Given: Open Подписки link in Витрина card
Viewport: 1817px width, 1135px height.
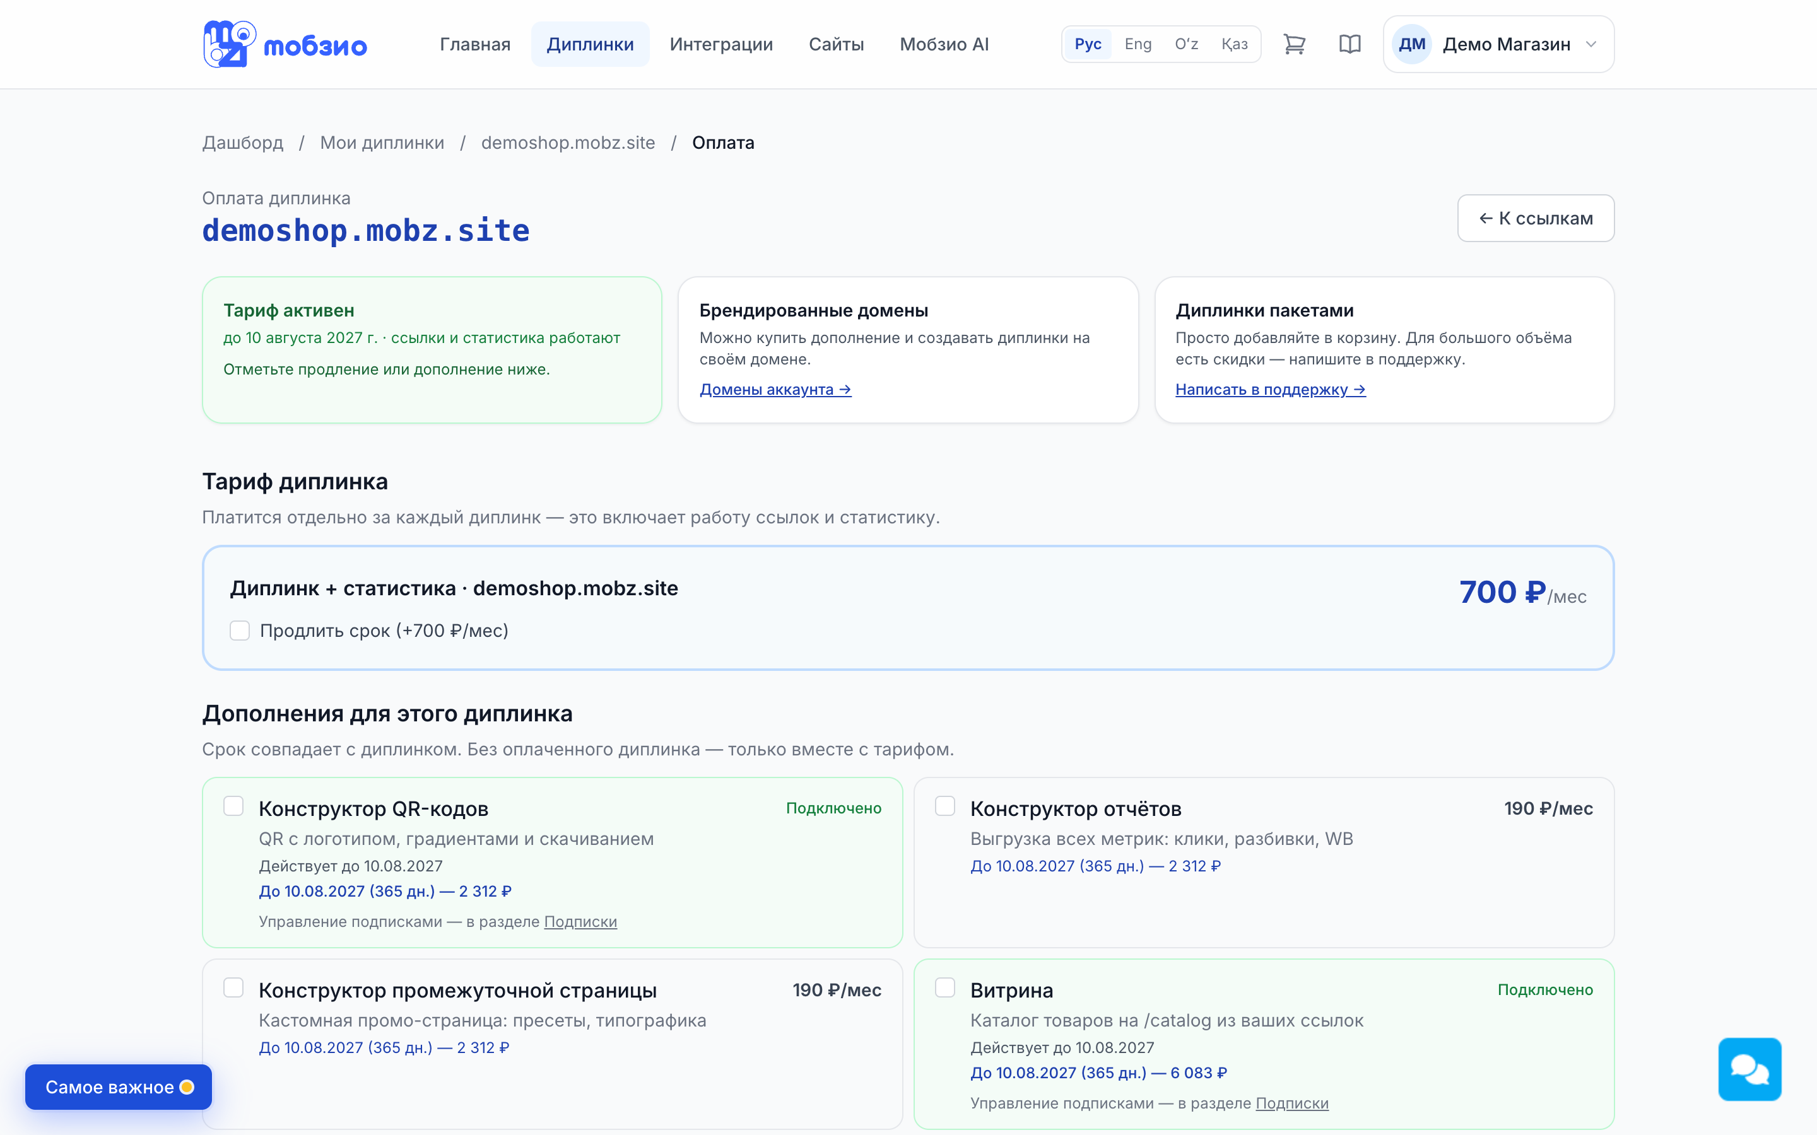Looking at the screenshot, I should pos(1292,1103).
